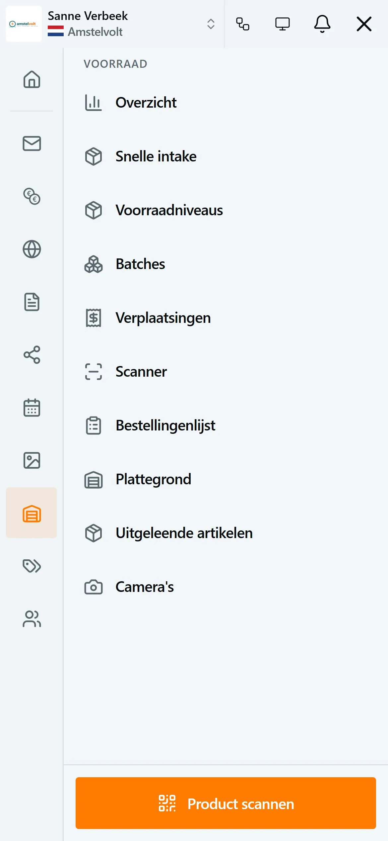Open the euro coins finance icon
This screenshot has height=841, width=388.
(32, 196)
